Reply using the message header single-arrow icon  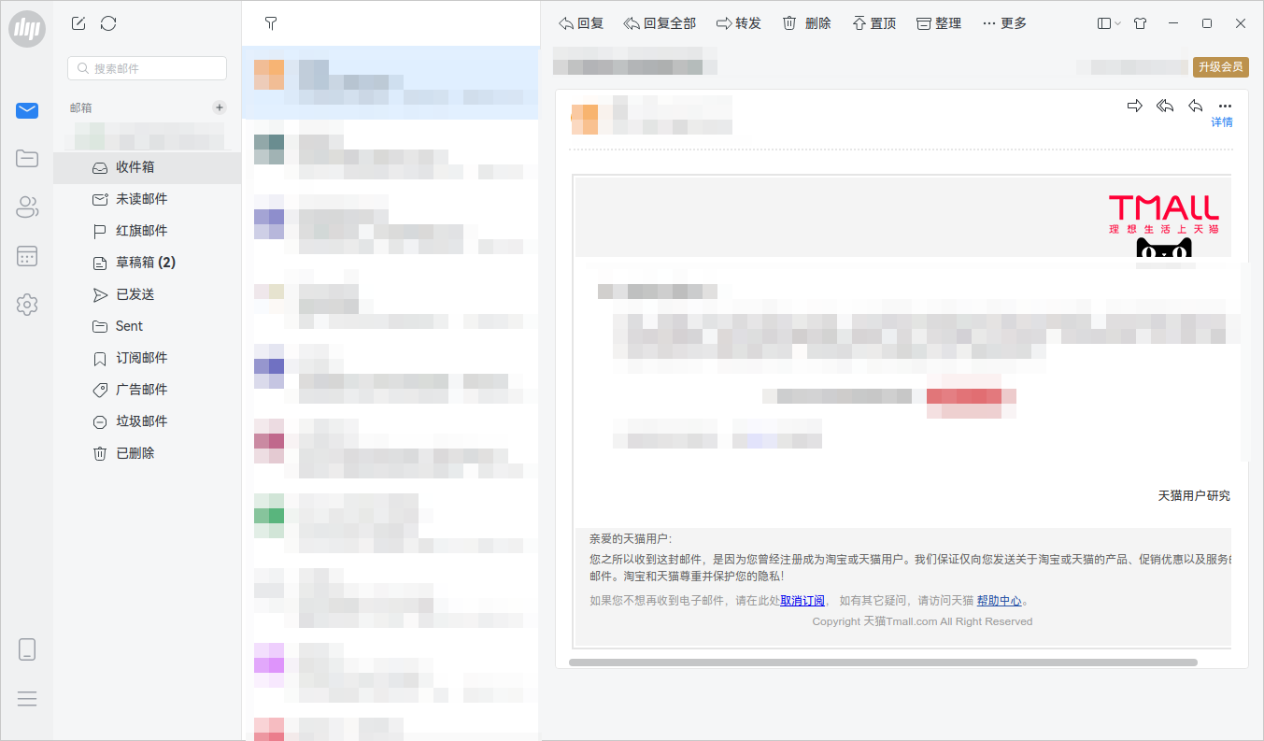(1195, 106)
